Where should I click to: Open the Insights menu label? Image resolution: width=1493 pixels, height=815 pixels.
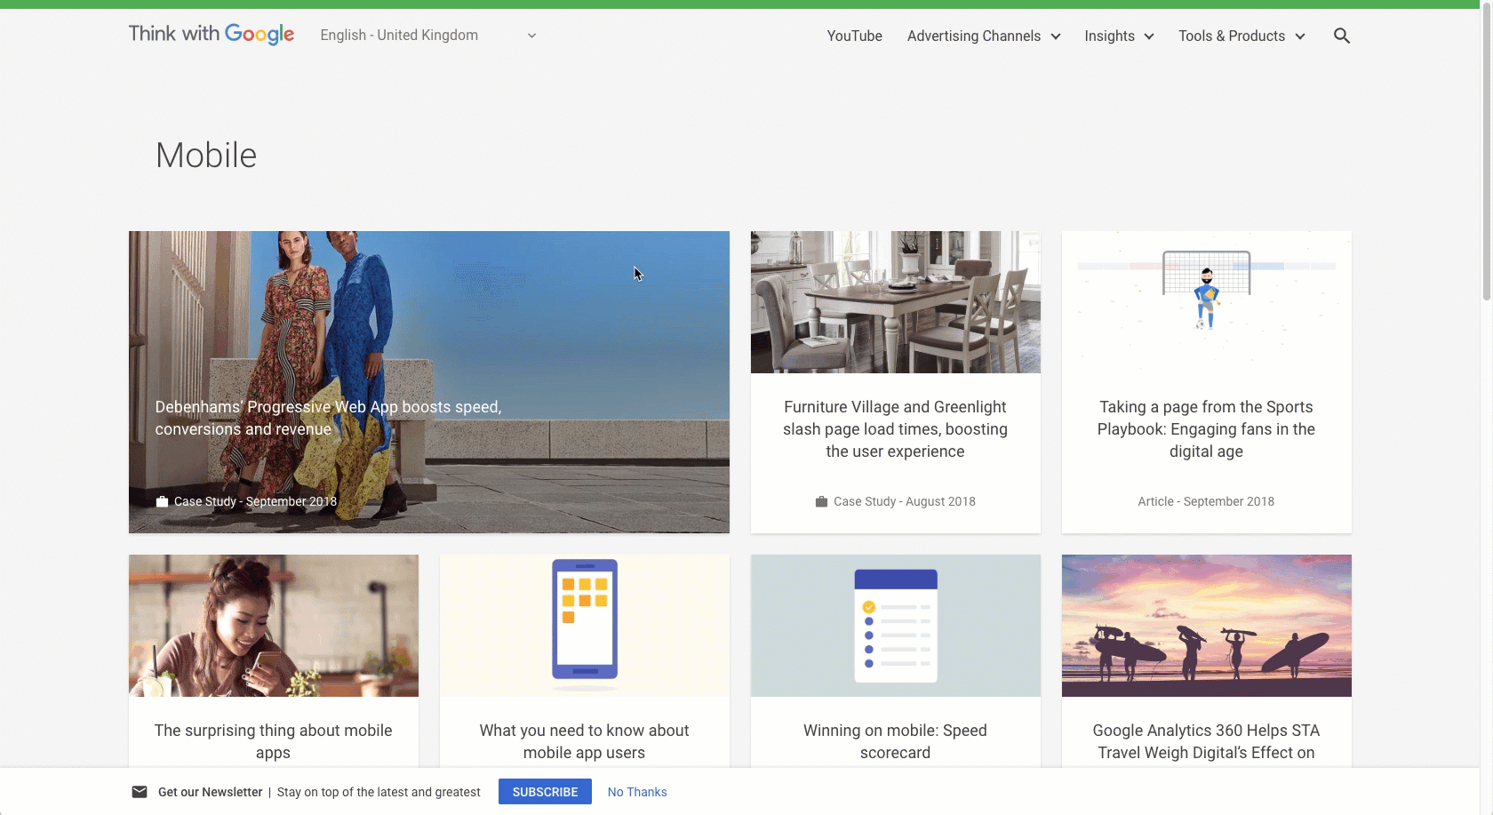[1109, 36]
